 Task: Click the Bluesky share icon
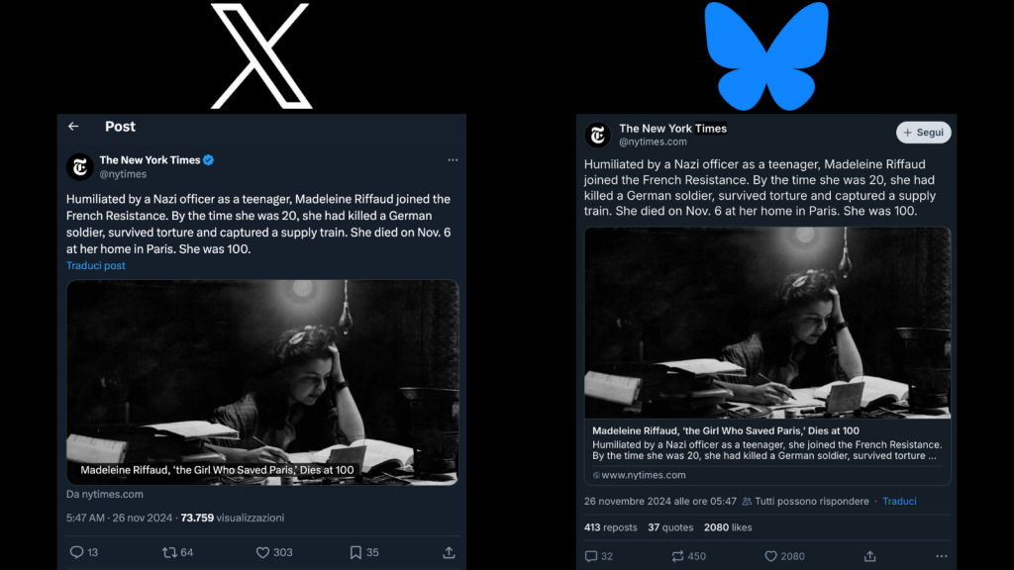coord(870,556)
